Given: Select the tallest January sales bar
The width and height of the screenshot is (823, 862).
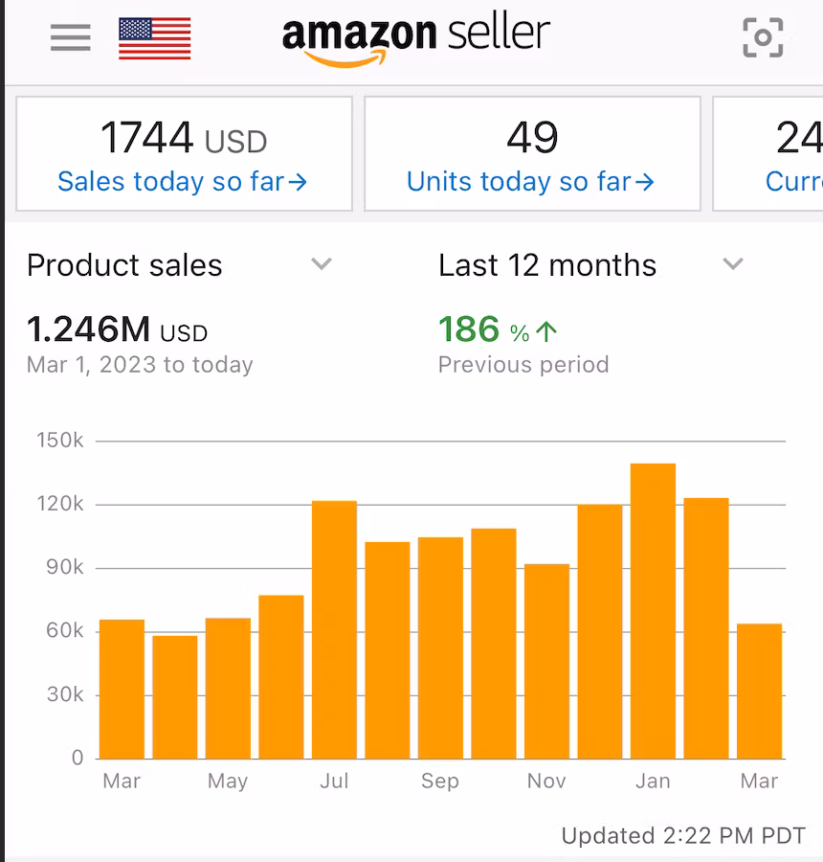Looking at the screenshot, I should 653,611.
